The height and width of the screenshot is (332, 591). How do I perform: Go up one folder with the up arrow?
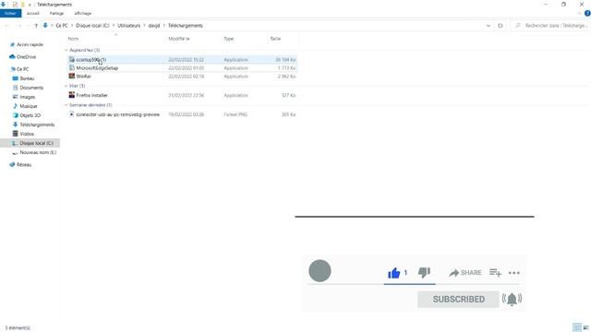point(36,26)
